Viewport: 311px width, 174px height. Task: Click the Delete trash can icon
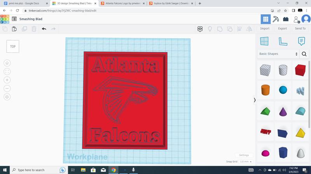tap(34, 29)
